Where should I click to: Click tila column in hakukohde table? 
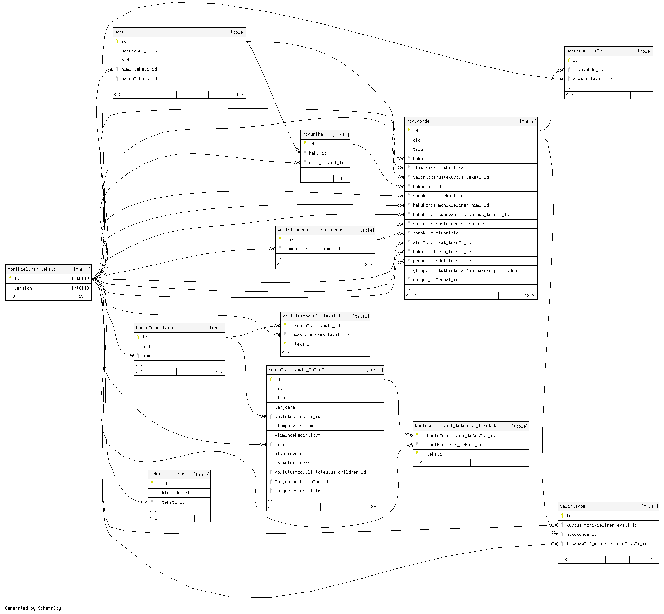[x=471, y=150]
